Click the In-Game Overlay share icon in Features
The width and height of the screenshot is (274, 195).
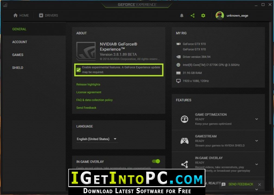click(x=185, y=164)
